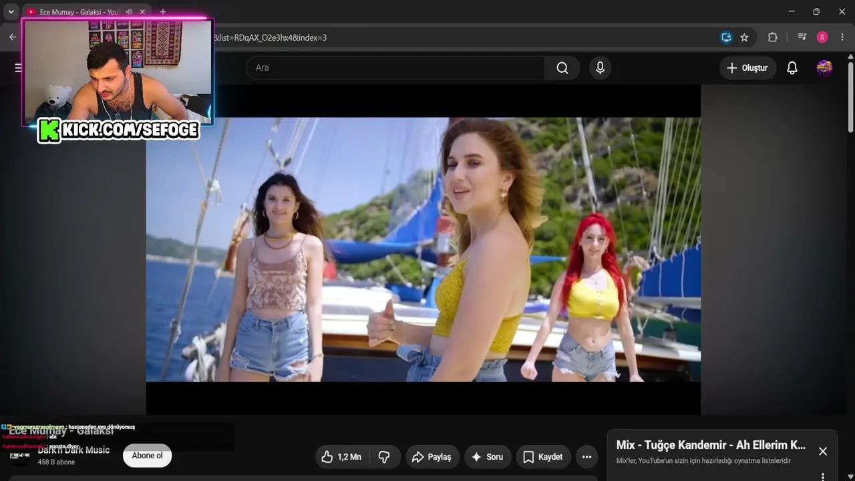Go back to the previous page
The image size is (855, 481).
pos(13,37)
